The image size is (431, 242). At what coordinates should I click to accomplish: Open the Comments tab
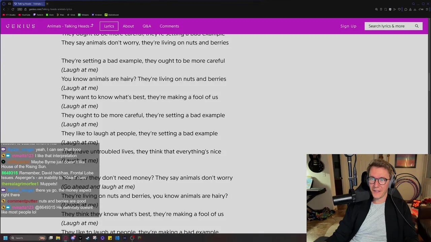[169, 26]
